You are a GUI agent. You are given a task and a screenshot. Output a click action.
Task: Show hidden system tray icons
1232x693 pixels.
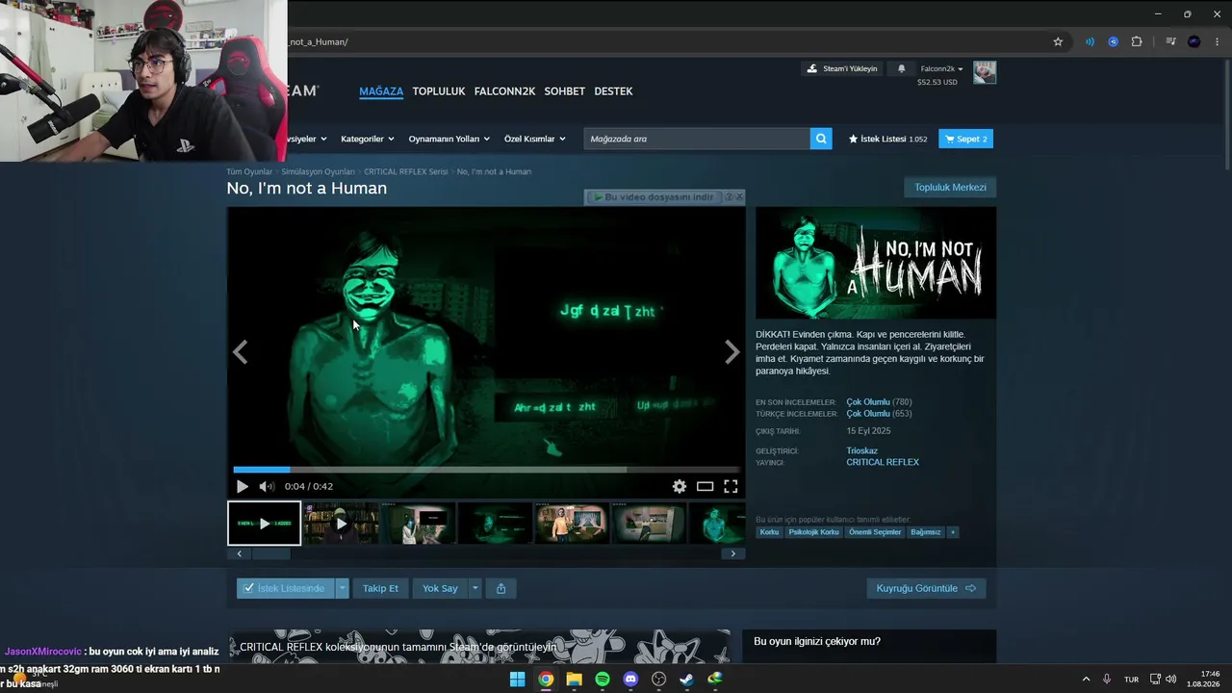(1086, 679)
